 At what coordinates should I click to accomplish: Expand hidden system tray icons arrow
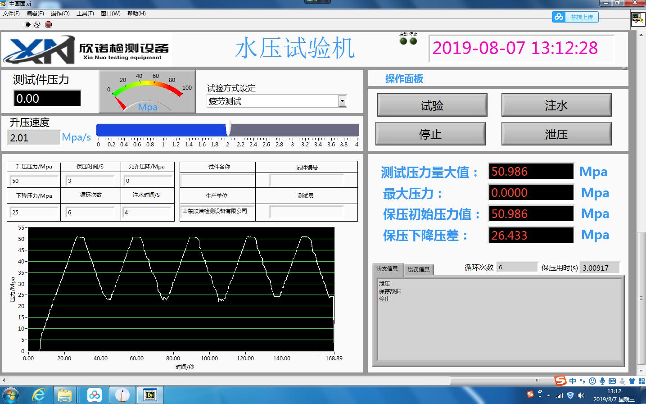pyautogui.click(x=548, y=395)
